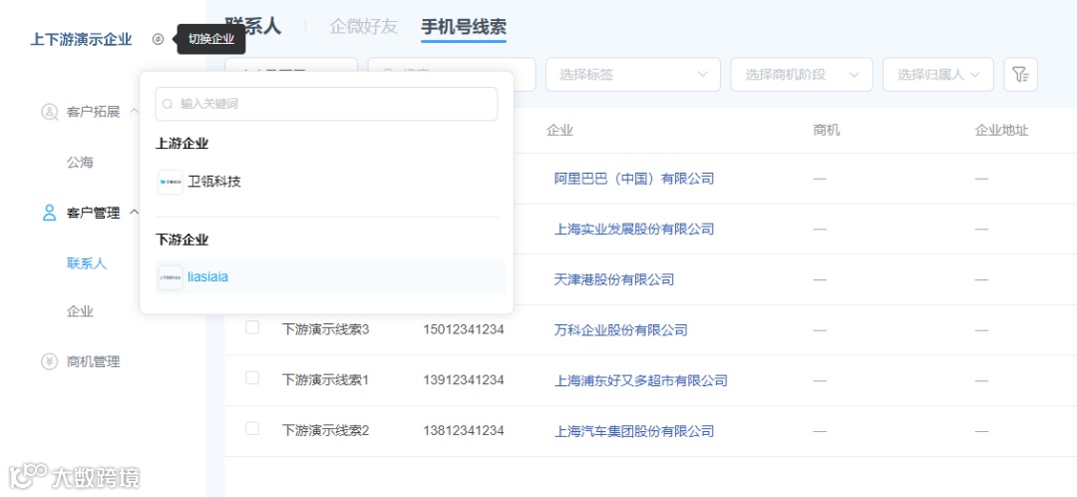This screenshot has height=497, width=1077.
Task: Collapse the 客户拓展 section chevron
Action: (134, 111)
